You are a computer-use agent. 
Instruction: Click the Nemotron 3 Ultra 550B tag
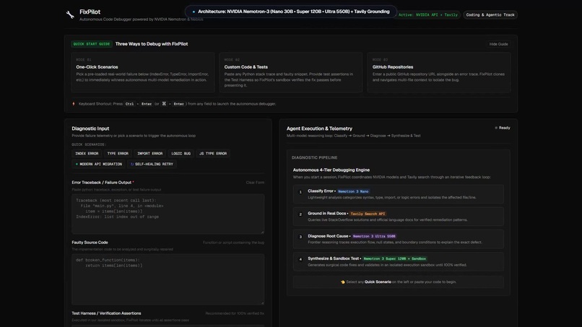pyautogui.click(x=374, y=236)
